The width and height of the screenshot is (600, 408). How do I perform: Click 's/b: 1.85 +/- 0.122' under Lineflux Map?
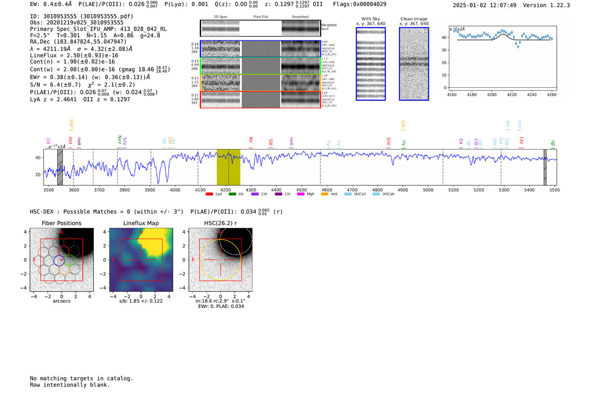141,301
